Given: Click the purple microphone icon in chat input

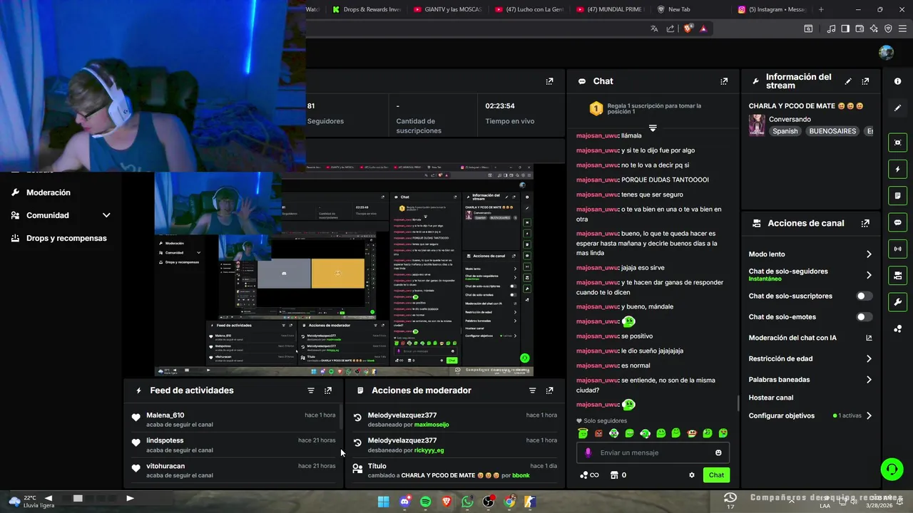Looking at the screenshot, I should click(x=588, y=452).
